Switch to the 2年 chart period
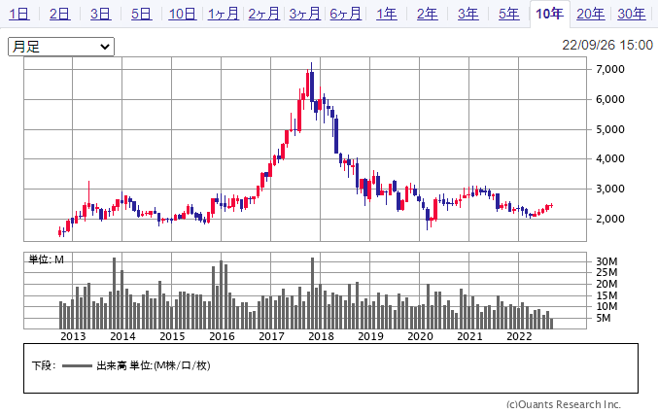The width and height of the screenshot is (658, 414). [428, 15]
